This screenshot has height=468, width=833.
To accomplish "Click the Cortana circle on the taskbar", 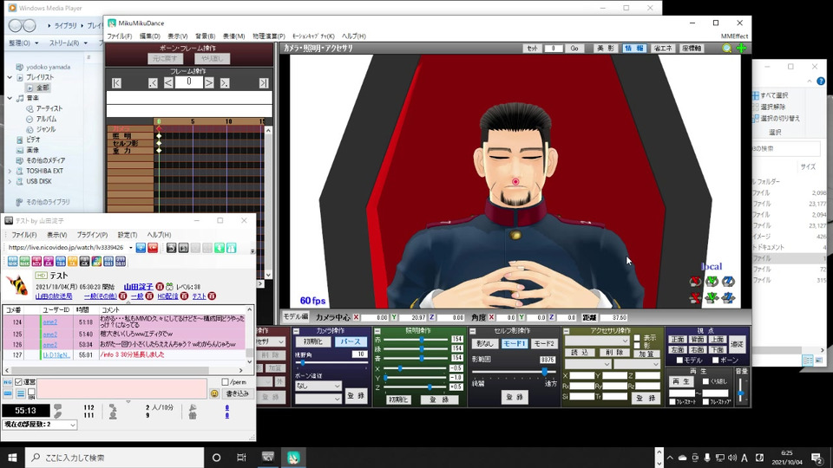I will click(216, 458).
